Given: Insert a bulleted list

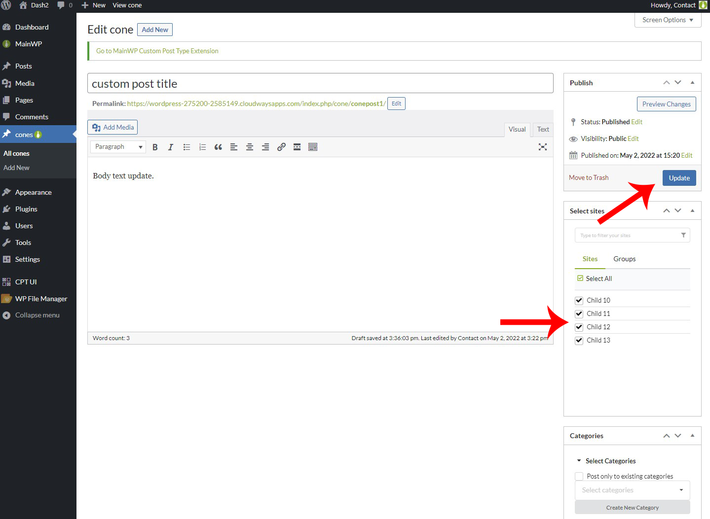Looking at the screenshot, I should pos(187,146).
